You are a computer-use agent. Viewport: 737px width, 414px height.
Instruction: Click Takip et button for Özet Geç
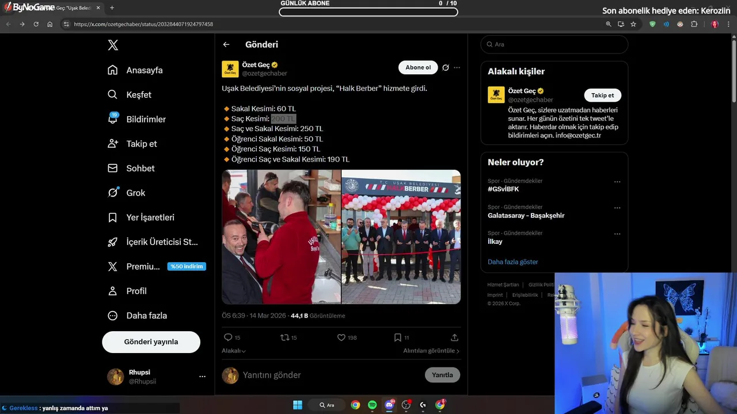click(602, 95)
